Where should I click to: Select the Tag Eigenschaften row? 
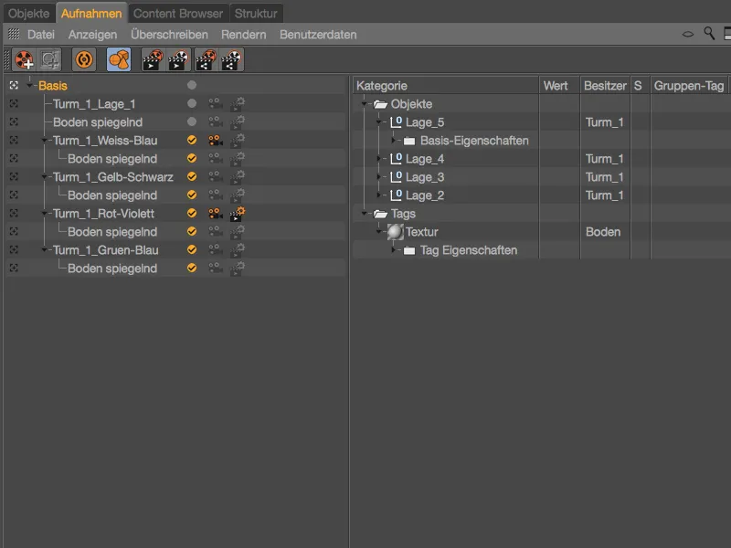coord(541,250)
